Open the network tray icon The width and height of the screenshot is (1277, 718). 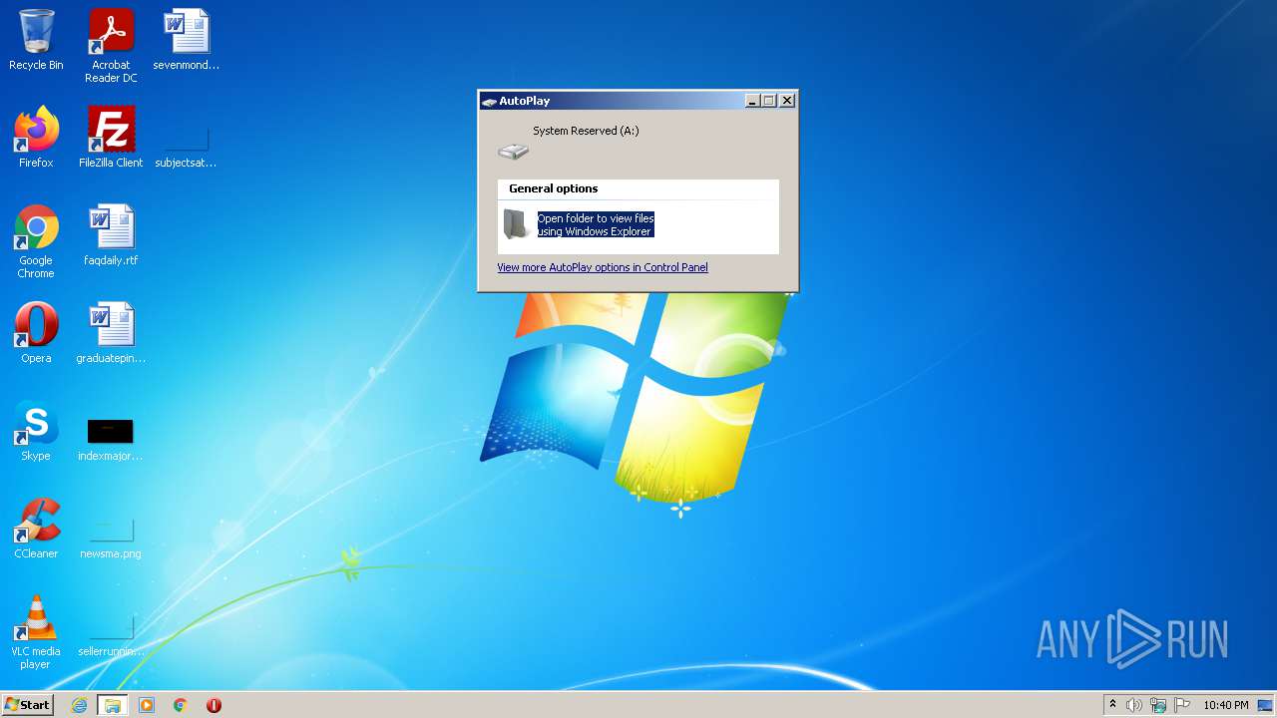click(x=1158, y=705)
